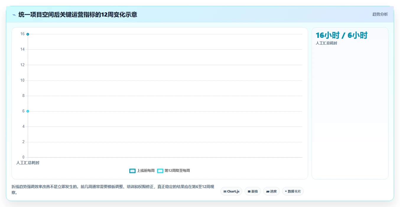Click the y-axis label 10

(x=22, y=80)
